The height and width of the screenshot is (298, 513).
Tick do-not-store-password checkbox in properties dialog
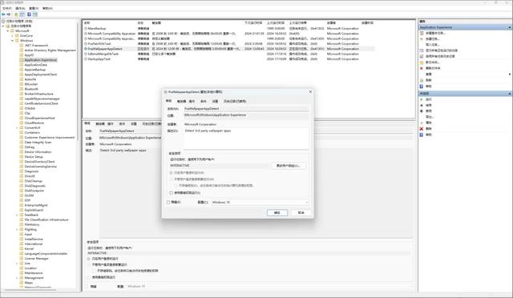tap(176, 185)
